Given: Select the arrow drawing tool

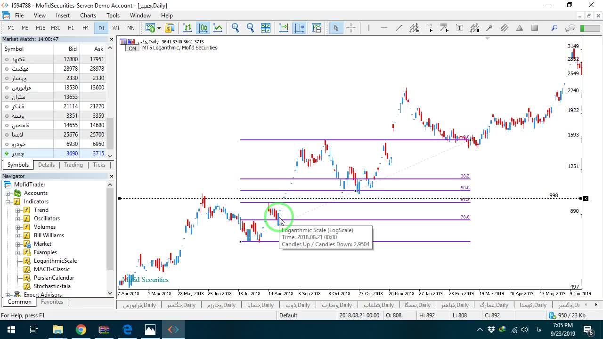Looking at the screenshot, I should coord(489,28).
